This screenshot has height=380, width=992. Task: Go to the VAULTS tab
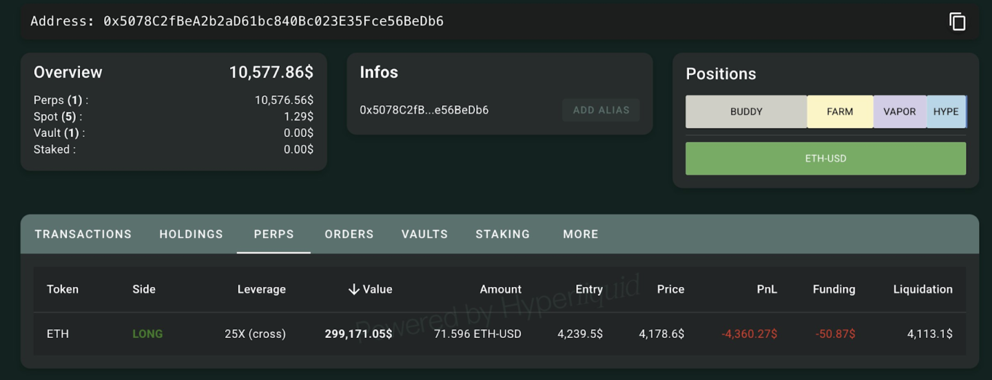click(425, 234)
